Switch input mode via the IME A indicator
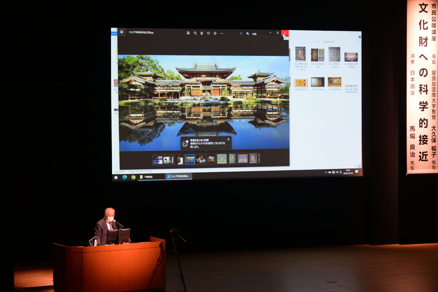438x292 pixels. coord(341,172)
